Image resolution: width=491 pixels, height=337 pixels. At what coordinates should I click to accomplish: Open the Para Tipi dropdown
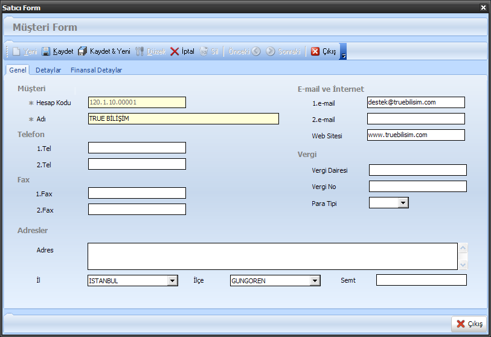(403, 203)
